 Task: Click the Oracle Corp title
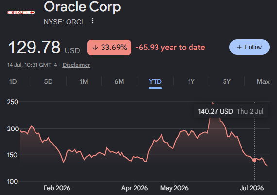click(x=82, y=7)
